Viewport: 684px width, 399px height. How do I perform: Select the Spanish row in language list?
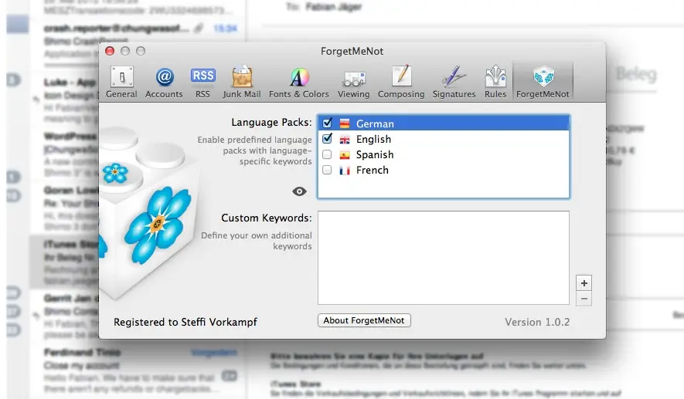(444, 154)
